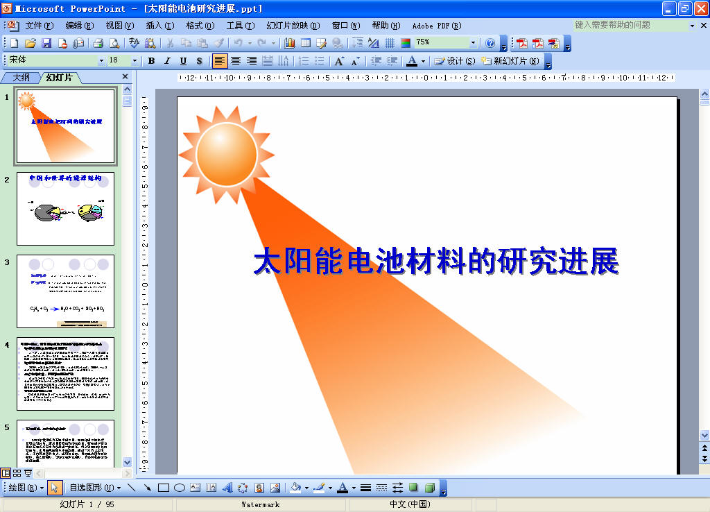Choose the Oval drawing tool
Viewport: 710px width, 512px height.
pyautogui.click(x=180, y=488)
